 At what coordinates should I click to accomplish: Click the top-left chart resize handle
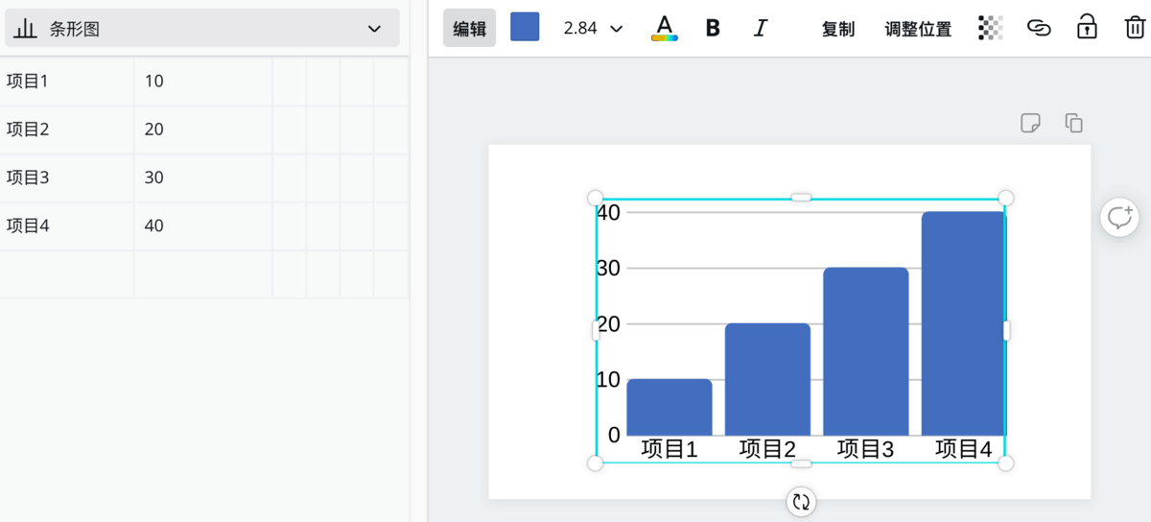pos(595,198)
